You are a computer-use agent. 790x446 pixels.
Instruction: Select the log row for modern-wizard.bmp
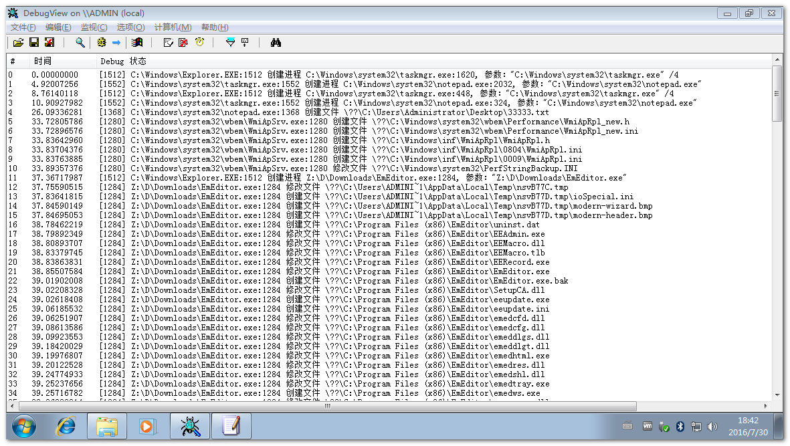(x=389, y=206)
